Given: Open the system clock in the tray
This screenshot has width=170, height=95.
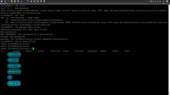Looking at the screenshot, I should tap(164, 1).
